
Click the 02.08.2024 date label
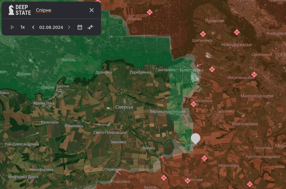pyautogui.click(x=51, y=27)
